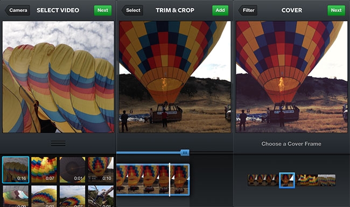The width and height of the screenshot is (350, 207).
Task: Click the first frame of the trim filmstrip
Action: (122, 180)
